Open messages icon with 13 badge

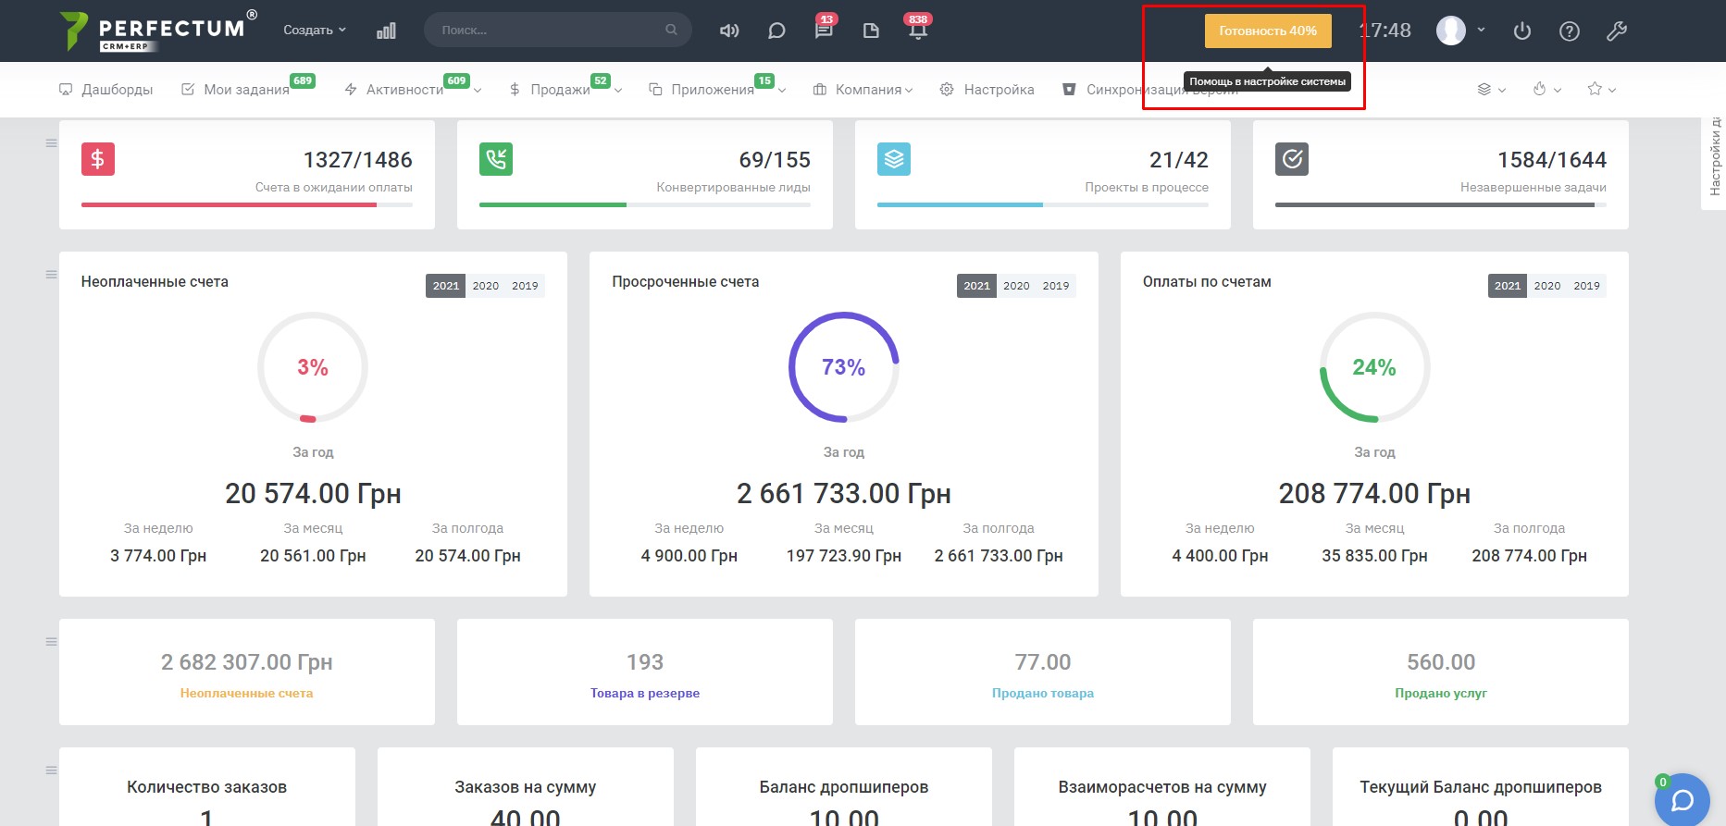(x=823, y=31)
